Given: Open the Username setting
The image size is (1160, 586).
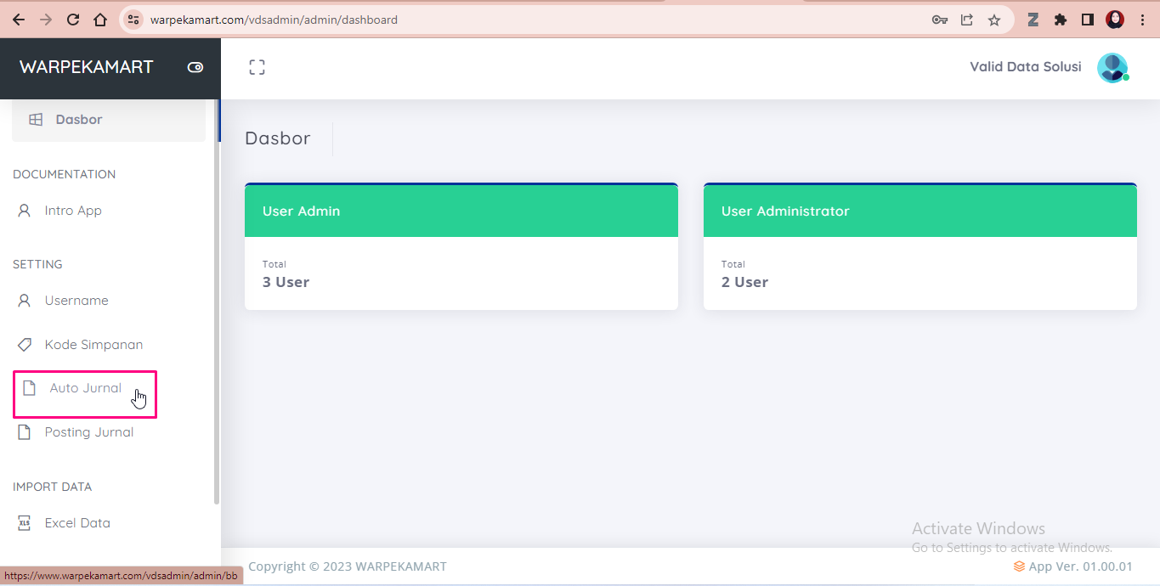Looking at the screenshot, I should pos(76,301).
